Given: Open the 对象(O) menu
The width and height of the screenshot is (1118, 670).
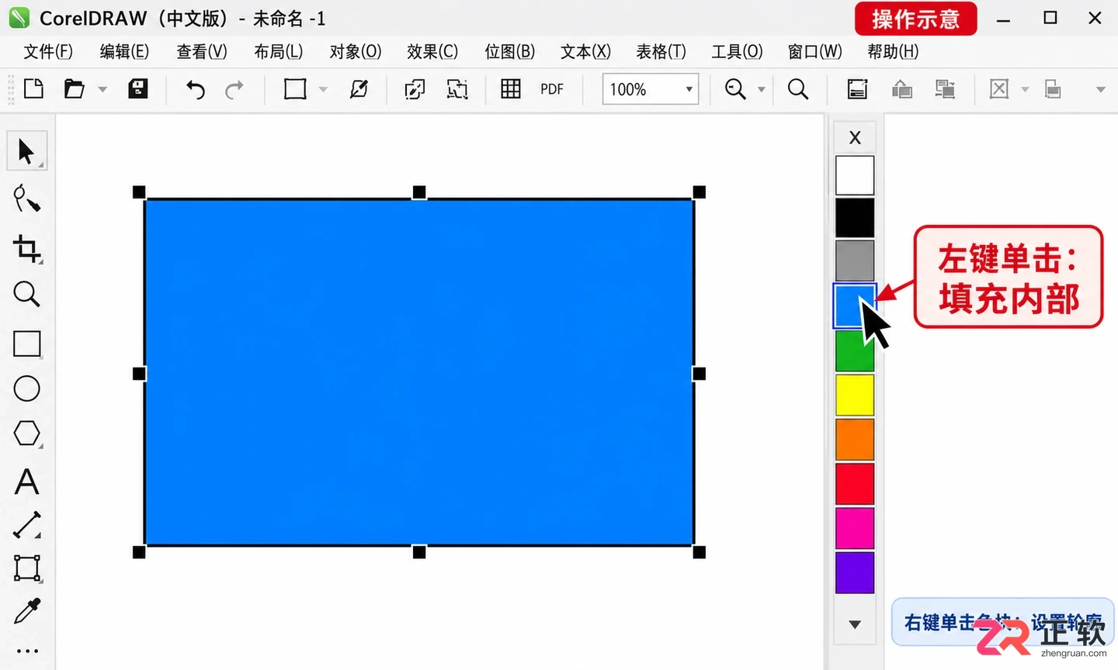Looking at the screenshot, I should click(356, 52).
